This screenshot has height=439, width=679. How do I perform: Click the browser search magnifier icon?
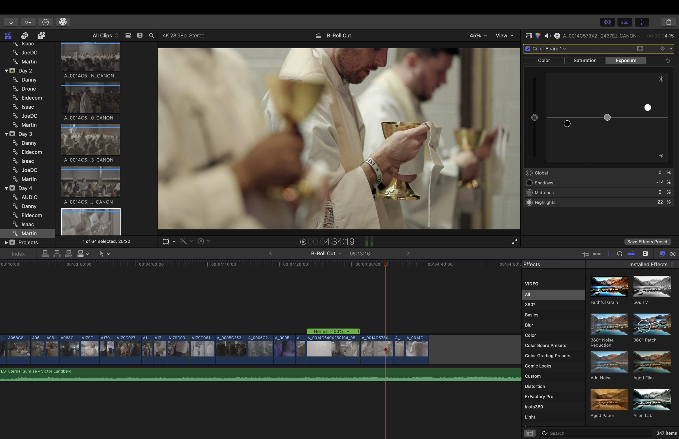(x=152, y=36)
